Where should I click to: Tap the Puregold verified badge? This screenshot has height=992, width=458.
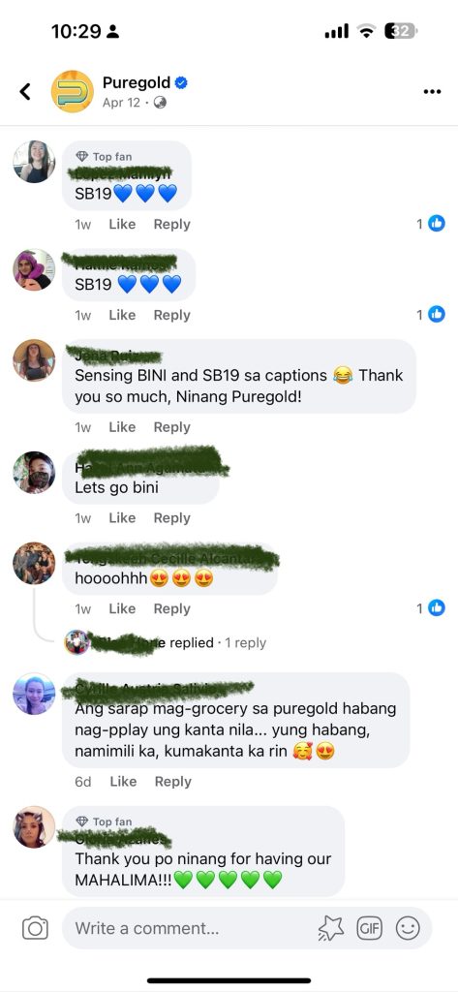(x=182, y=83)
